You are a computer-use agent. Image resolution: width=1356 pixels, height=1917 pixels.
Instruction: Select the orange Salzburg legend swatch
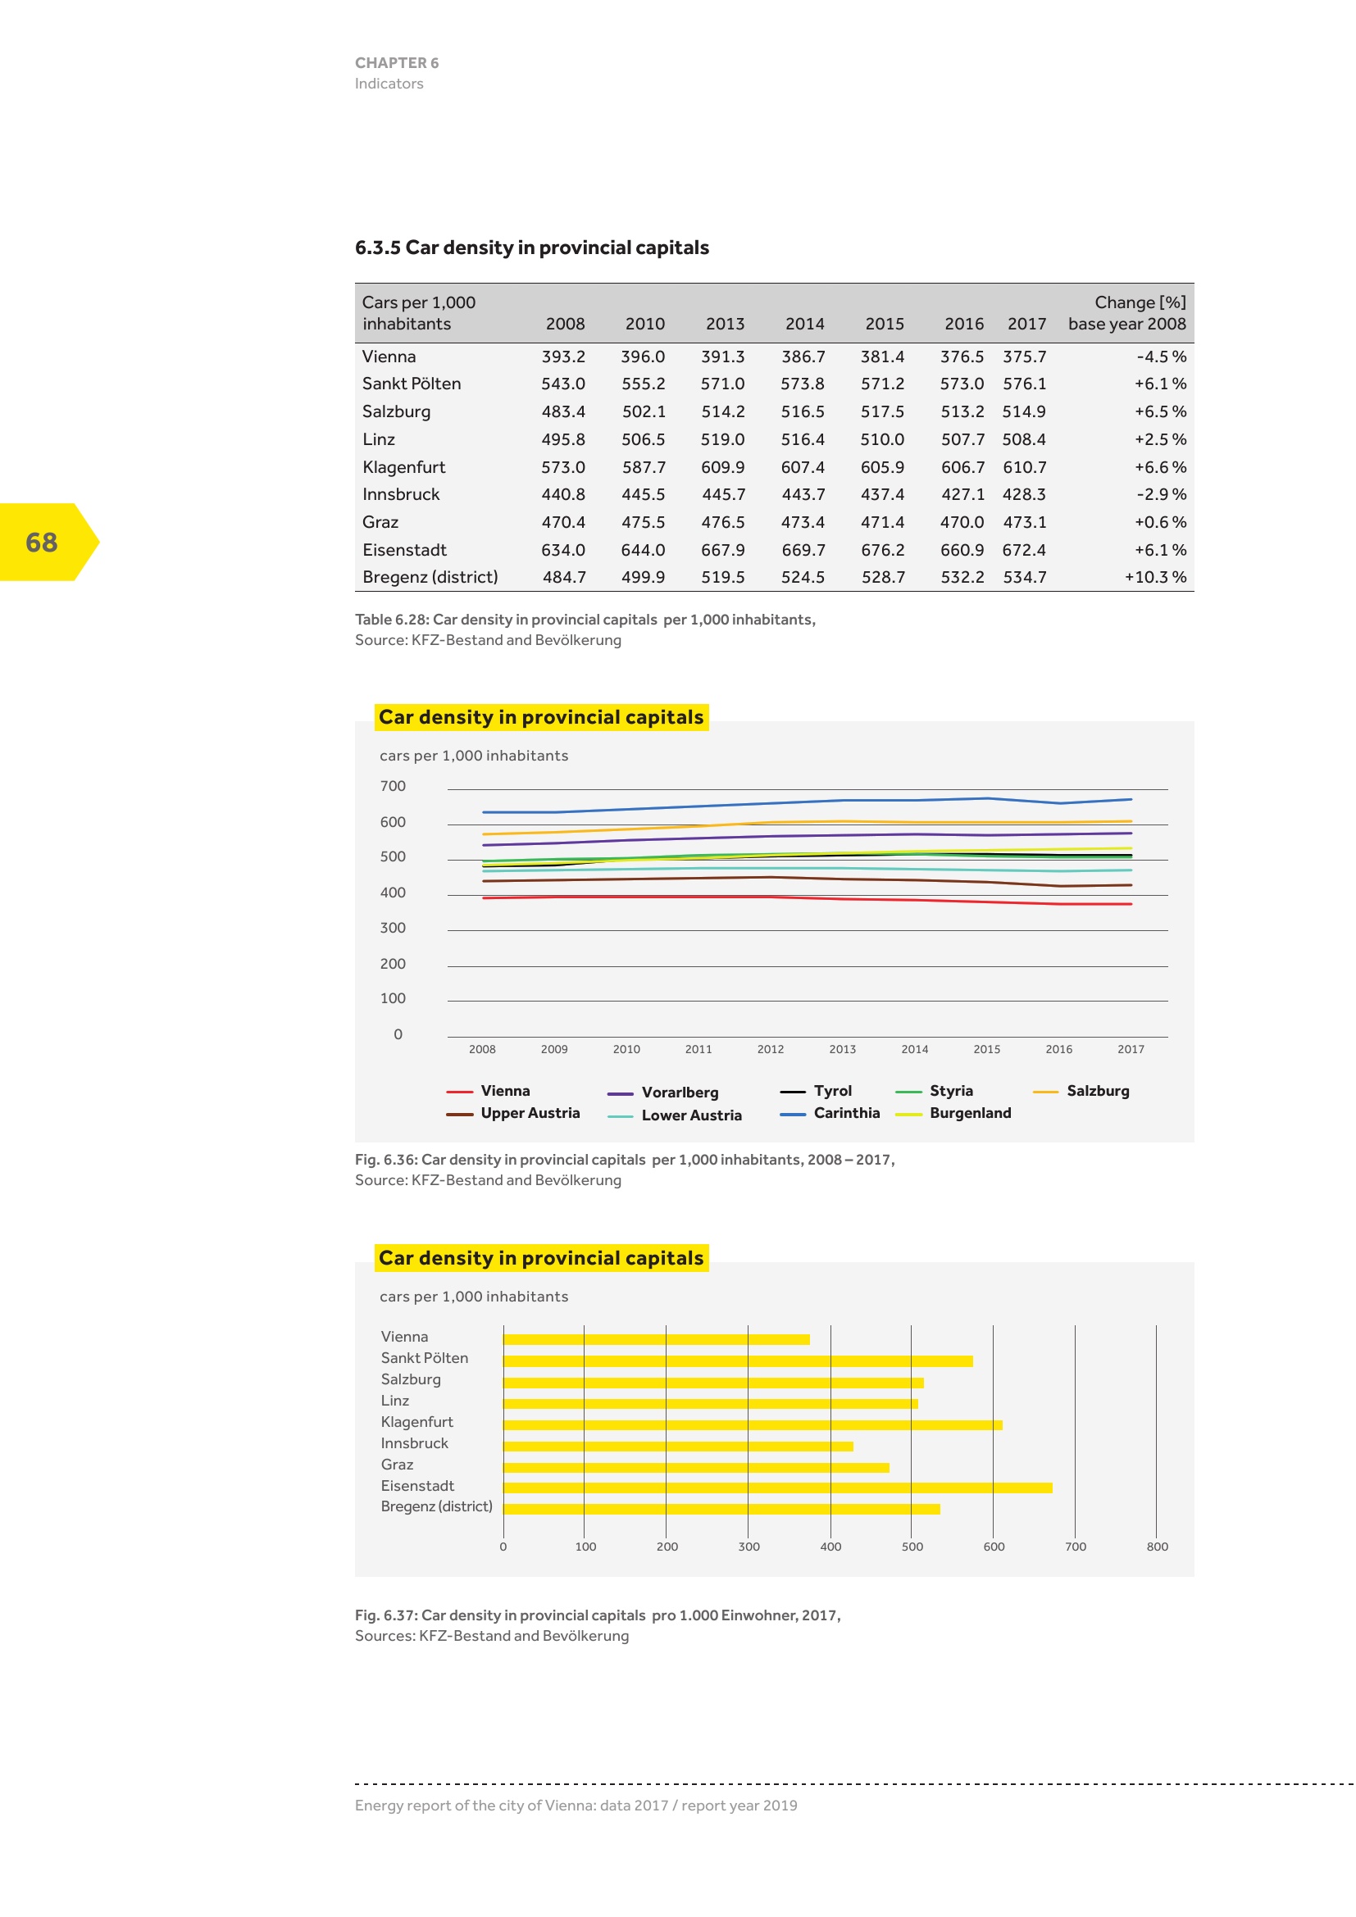pyautogui.click(x=1045, y=1091)
